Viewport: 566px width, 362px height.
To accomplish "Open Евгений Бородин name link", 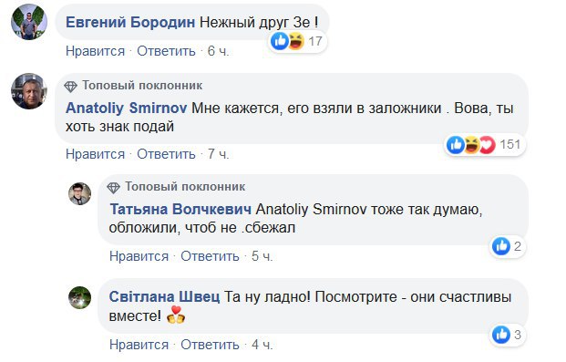I will click(x=130, y=23).
